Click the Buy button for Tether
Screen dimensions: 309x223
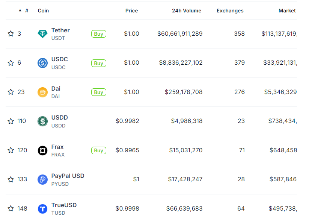click(x=99, y=34)
